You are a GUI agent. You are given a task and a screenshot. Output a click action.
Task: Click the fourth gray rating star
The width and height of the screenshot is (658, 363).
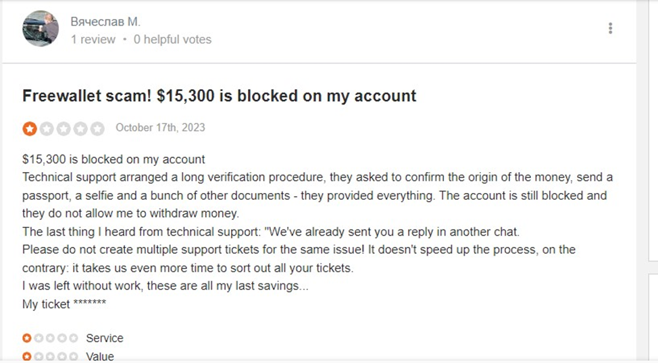pyautogui.click(x=80, y=128)
